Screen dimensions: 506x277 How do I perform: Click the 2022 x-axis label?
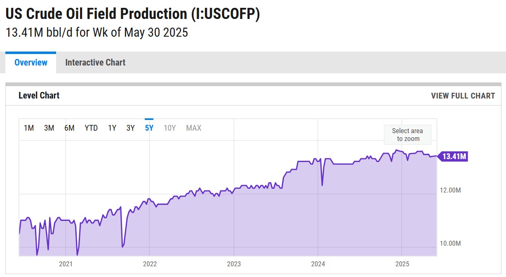pos(150,264)
